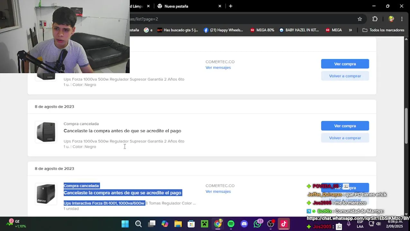Open the 'MEGA 80%' bookmark

262,30
